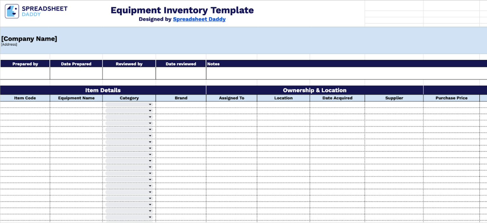
Task: Click the Ownership & Location section header
Action: point(315,90)
